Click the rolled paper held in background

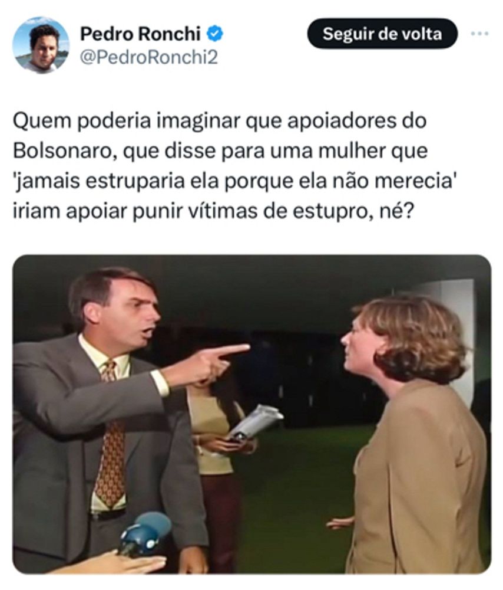pos(256,421)
